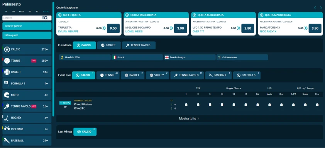Image resolution: width=325 pixels, height=148 pixels.
Task: Click the Baseball bat sidebar icon
Action: pos(7,140)
